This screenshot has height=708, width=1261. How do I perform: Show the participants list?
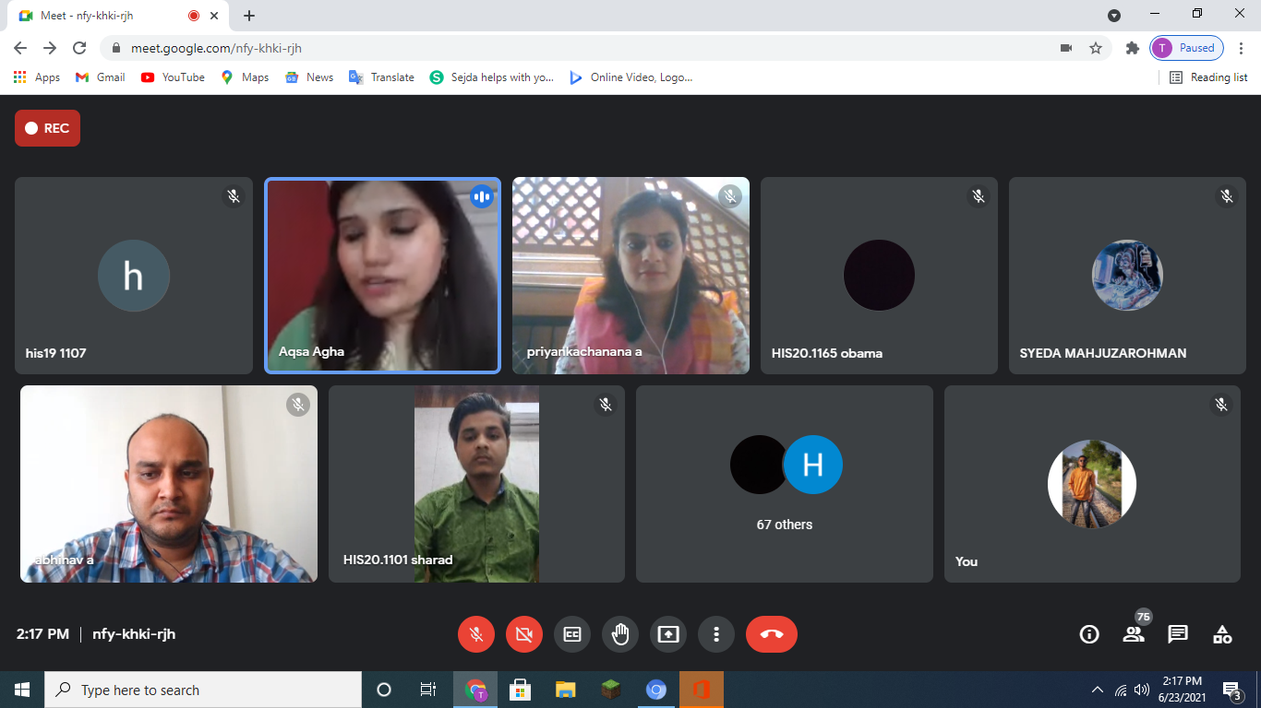click(1133, 634)
